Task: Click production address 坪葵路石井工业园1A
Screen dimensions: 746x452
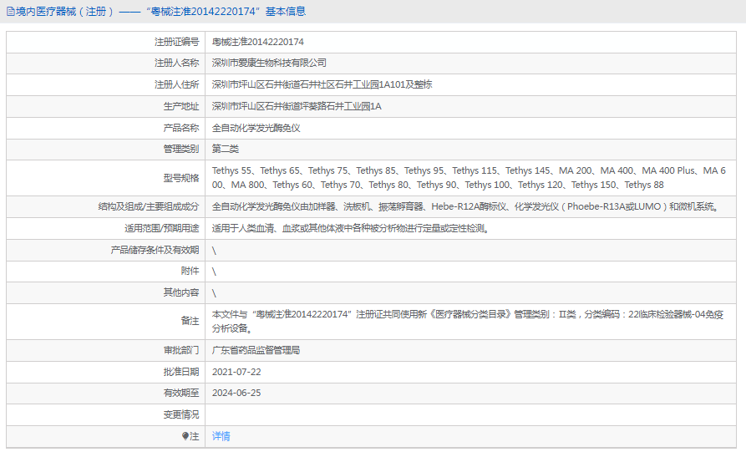Action: (x=297, y=106)
